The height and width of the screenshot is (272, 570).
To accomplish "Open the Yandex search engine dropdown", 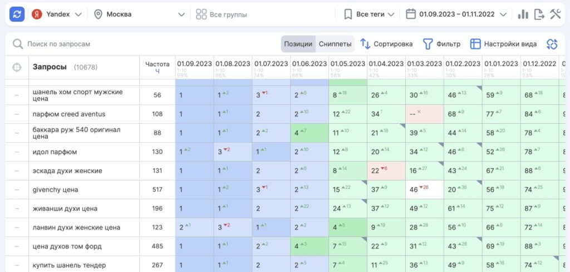I will (57, 14).
